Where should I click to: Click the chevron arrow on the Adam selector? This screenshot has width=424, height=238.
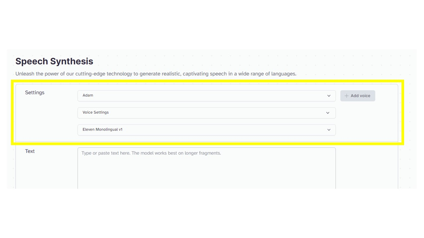[x=329, y=96]
